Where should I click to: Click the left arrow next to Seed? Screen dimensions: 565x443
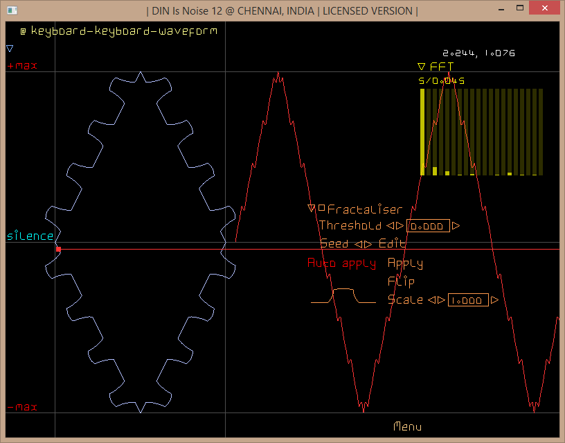(358, 244)
